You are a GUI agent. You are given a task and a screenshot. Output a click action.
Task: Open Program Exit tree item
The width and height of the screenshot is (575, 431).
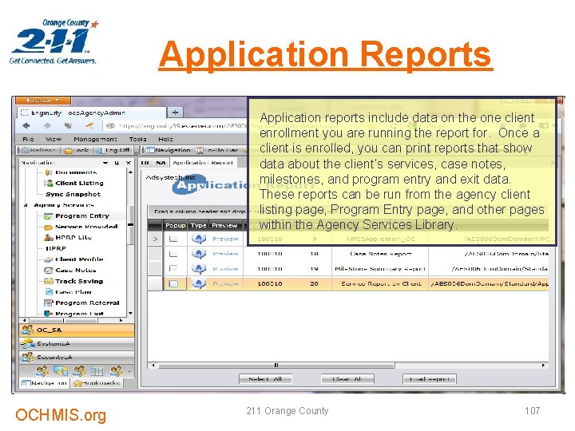pyautogui.click(x=73, y=314)
